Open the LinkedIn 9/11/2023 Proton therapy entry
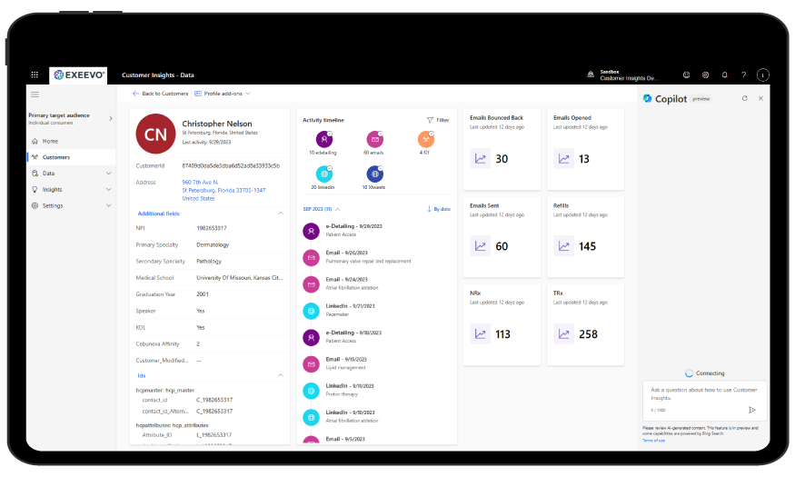The image size is (795, 477). [x=350, y=390]
